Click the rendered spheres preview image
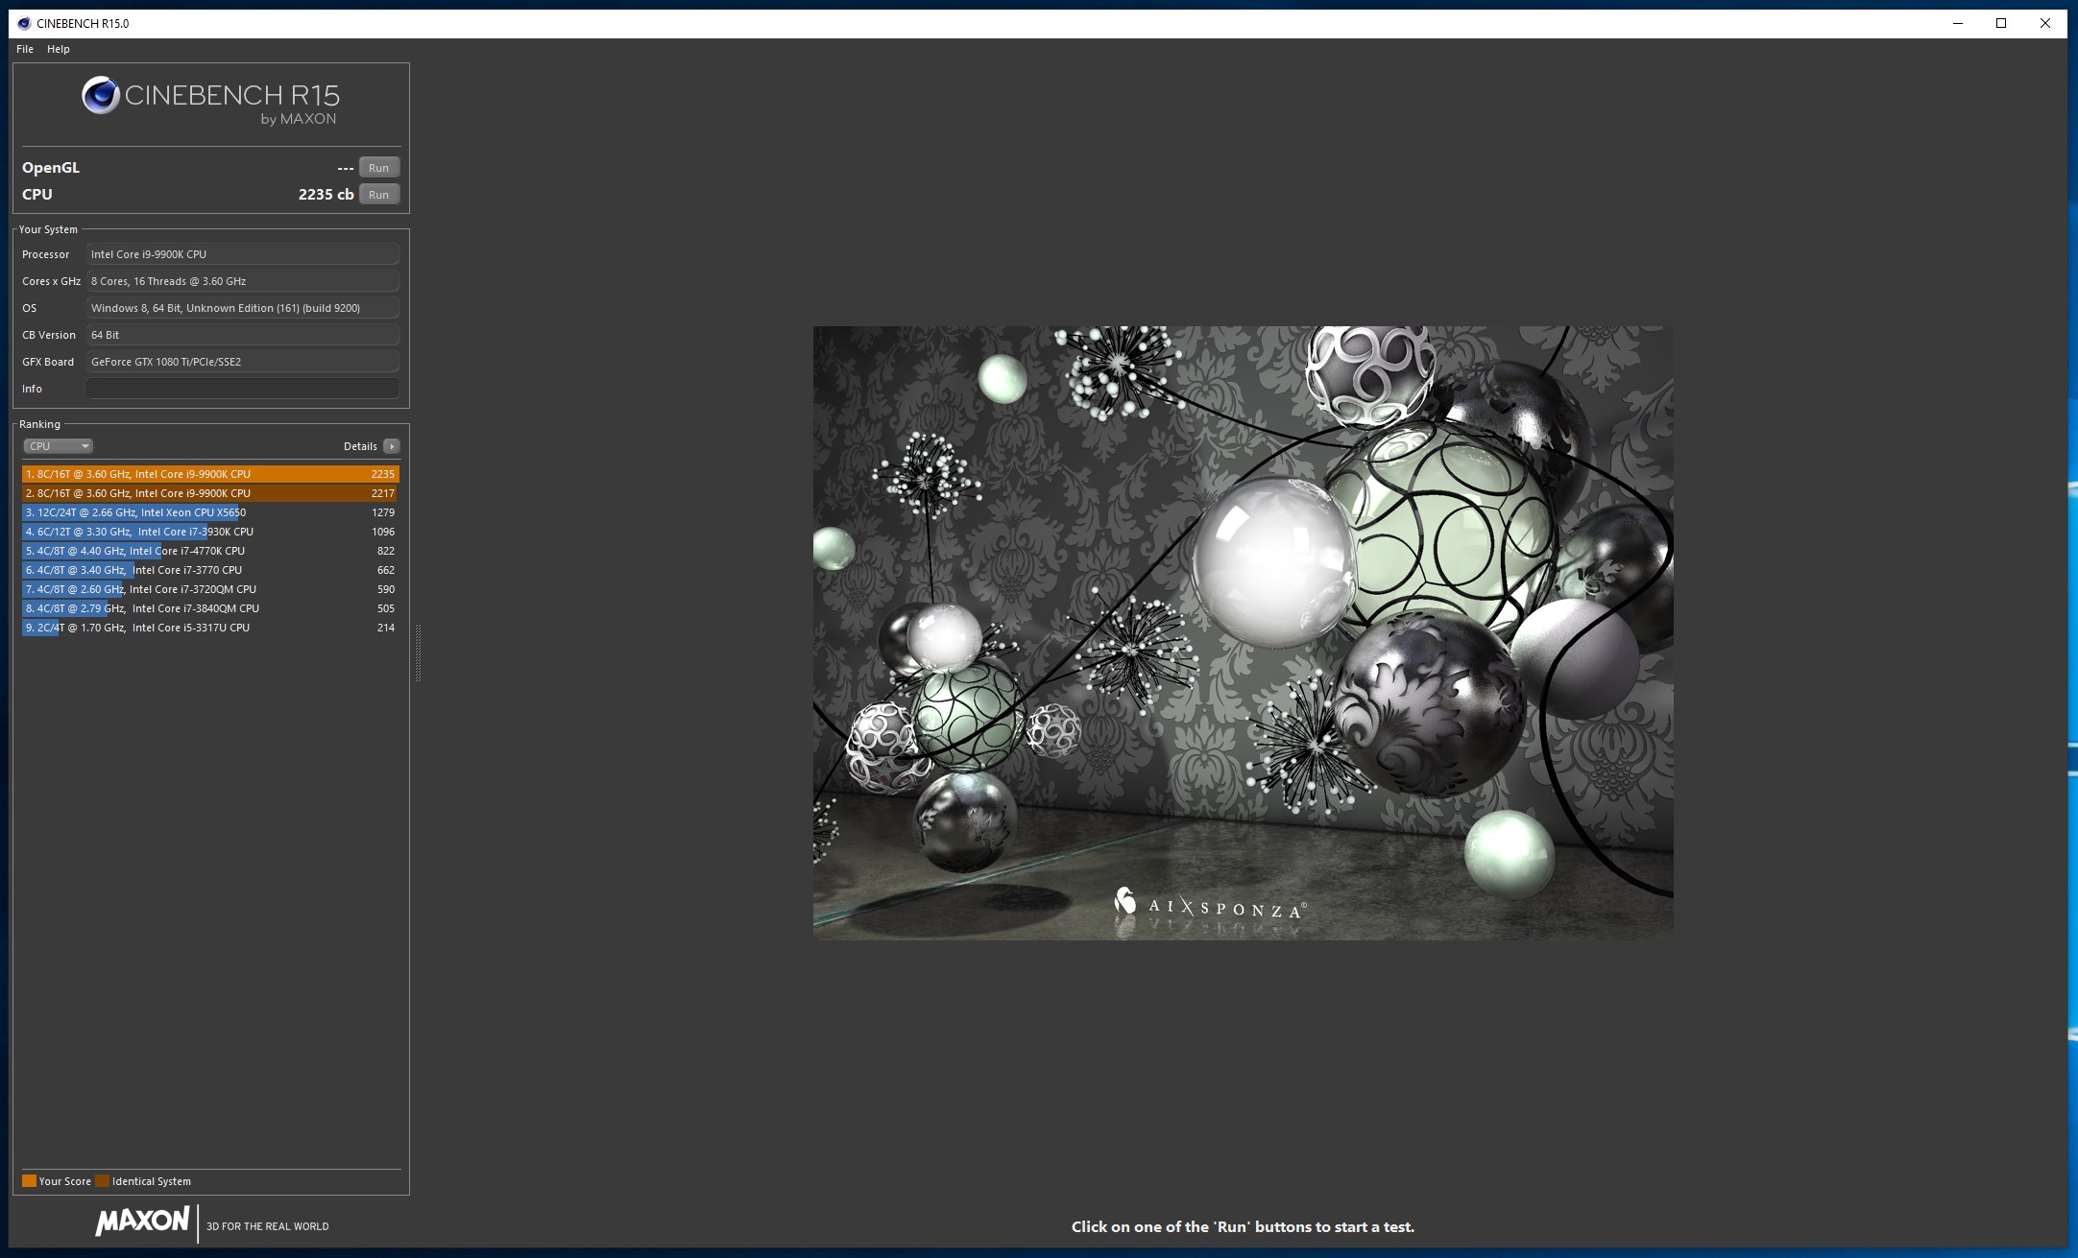Viewport: 2078px width, 1258px height. 1243,632
